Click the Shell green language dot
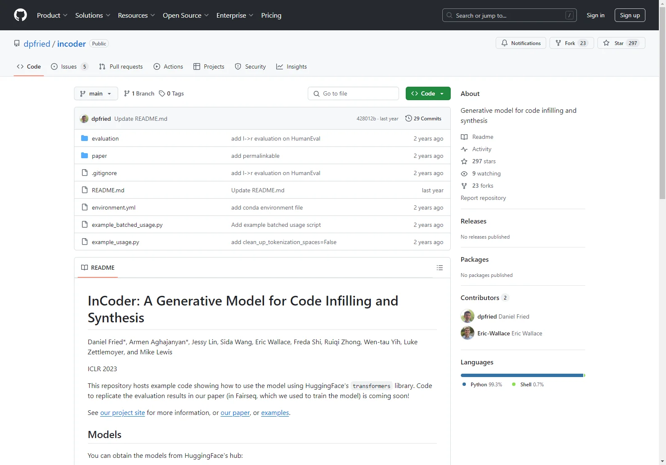The image size is (666, 465). click(514, 384)
